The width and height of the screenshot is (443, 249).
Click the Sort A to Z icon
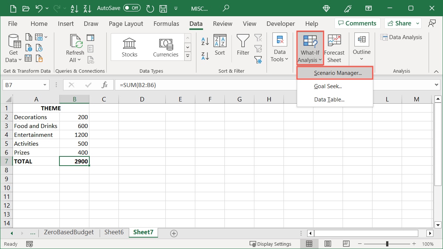(204, 41)
